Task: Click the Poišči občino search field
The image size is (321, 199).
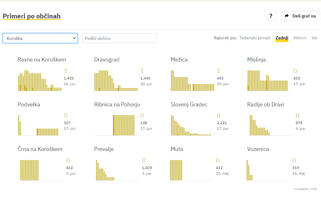Action: tap(119, 38)
